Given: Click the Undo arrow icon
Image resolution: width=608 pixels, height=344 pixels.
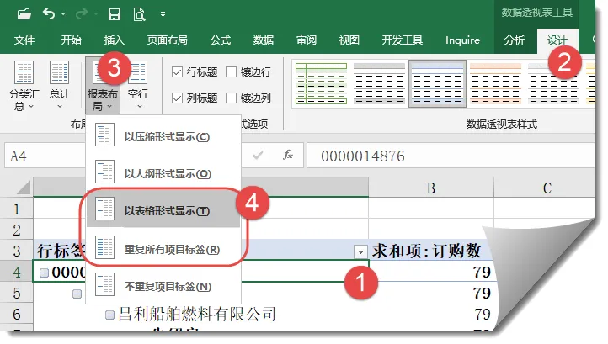Looking at the screenshot, I should point(48,13).
